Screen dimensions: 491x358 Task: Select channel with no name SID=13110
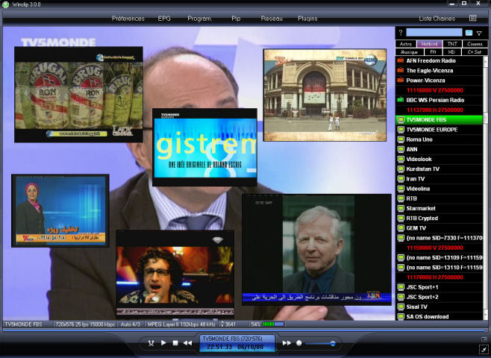click(439, 268)
